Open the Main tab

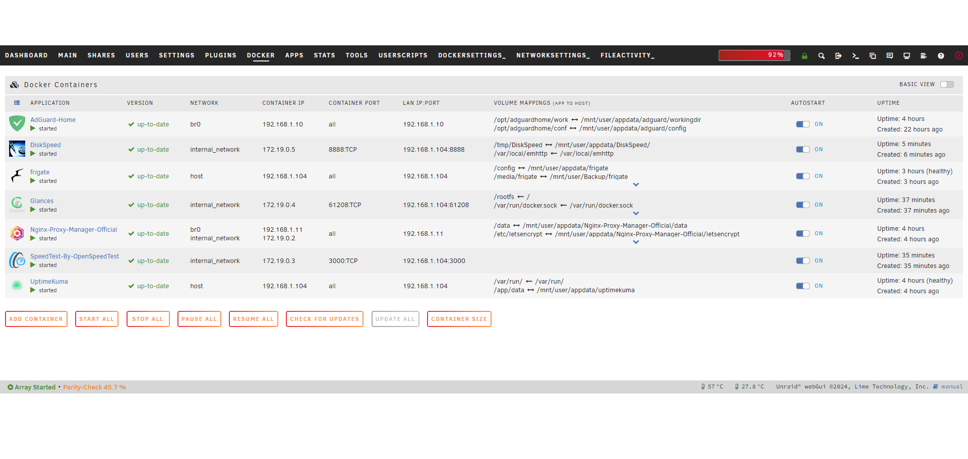(68, 55)
